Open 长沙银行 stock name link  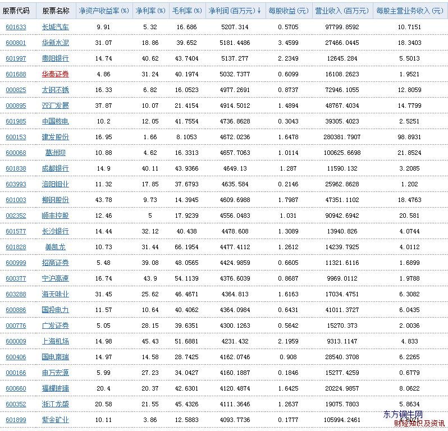coord(56,231)
